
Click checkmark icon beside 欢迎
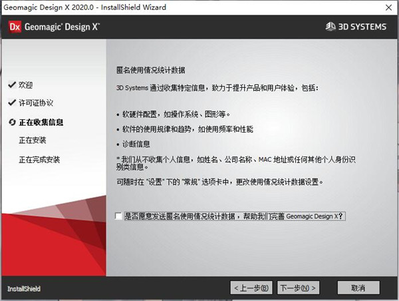click(12, 85)
